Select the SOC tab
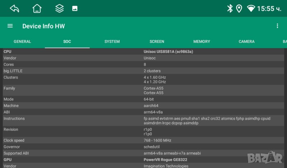287x168 pixels. [x=67, y=42]
